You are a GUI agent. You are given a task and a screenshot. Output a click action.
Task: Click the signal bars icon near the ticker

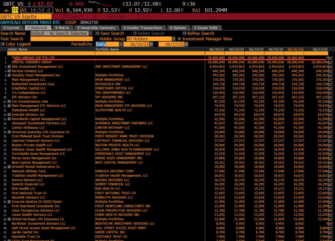(6, 10)
